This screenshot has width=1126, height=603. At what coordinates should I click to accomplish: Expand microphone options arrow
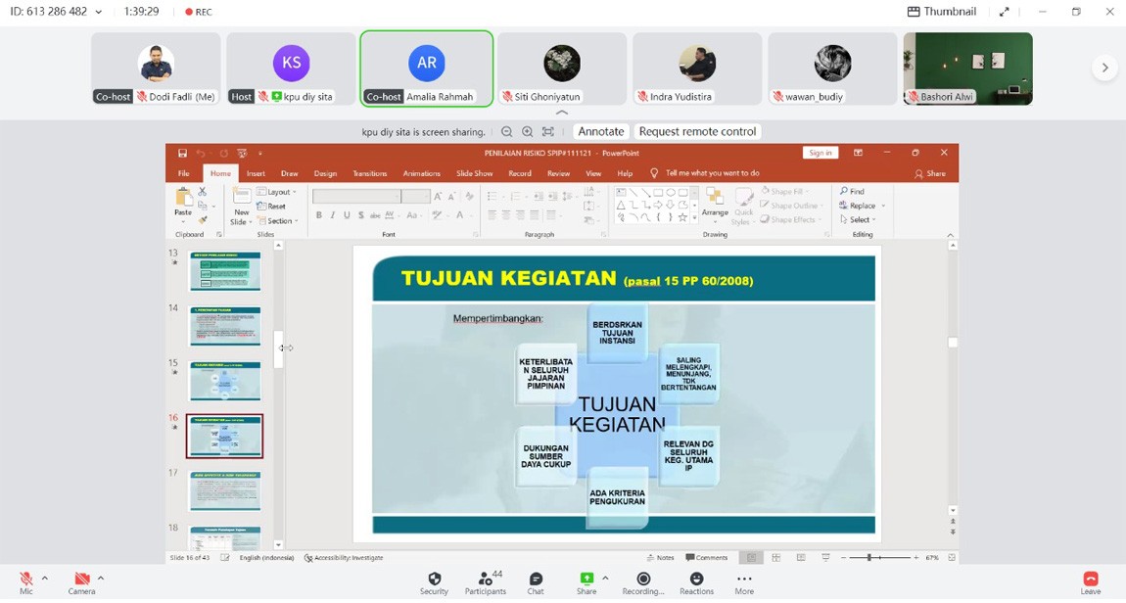tap(45, 579)
